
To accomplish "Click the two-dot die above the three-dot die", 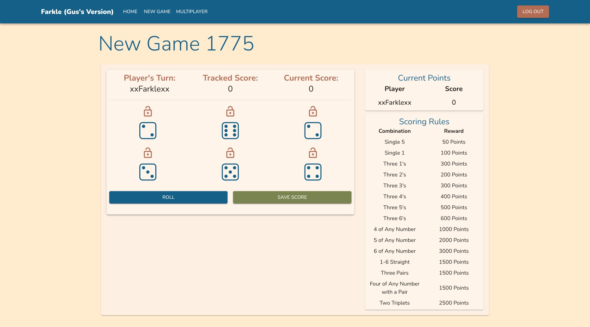I will pyautogui.click(x=148, y=131).
